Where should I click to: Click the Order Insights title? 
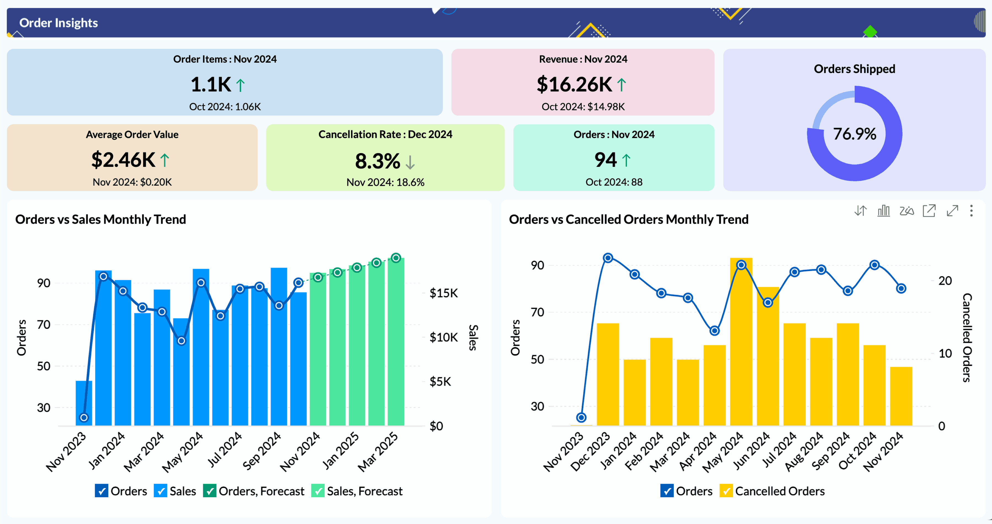point(58,23)
